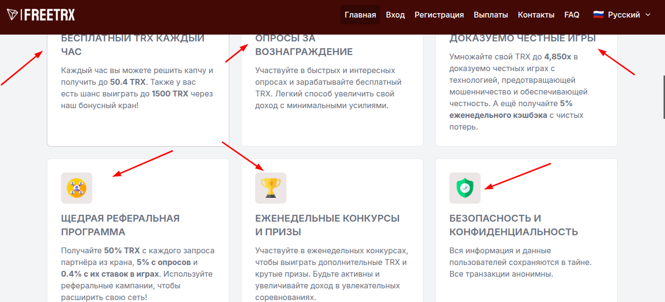This screenshot has width=665, height=302.
Task: Click the green security shield icon
Action: 465,188
